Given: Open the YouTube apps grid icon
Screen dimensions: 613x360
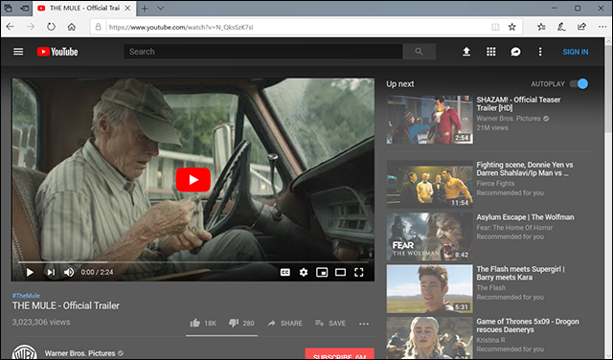Looking at the screenshot, I should click(491, 52).
